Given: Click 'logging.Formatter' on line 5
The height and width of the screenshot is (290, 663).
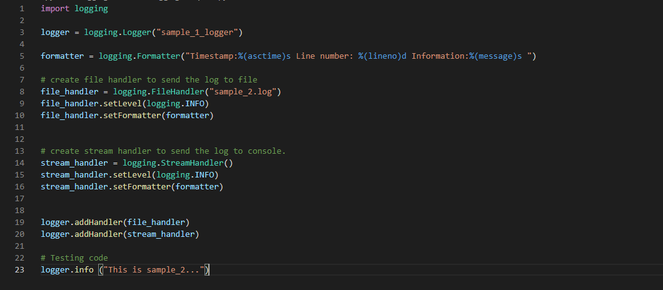Looking at the screenshot, I should click(139, 56).
